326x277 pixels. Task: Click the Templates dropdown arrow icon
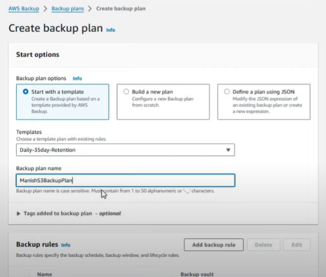(228, 150)
